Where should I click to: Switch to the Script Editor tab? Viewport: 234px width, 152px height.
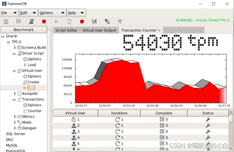[x=66, y=30]
